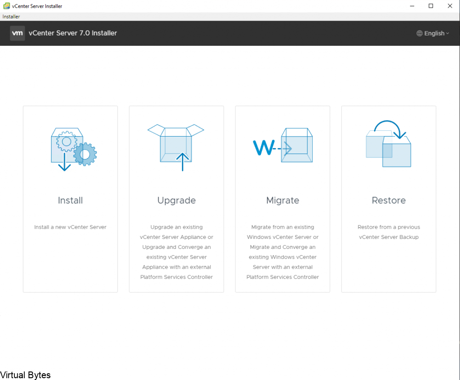Image resolution: width=460 pixels, height=380 pixels.
Task: Open the Installer menu
Action: 11,17
